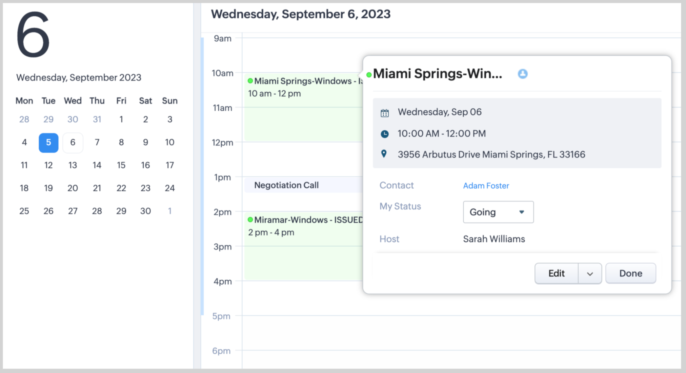Click the location pin icon by the address
This screenshot has width=686, height=373.
pyautogui.click(x=384, y=154)
